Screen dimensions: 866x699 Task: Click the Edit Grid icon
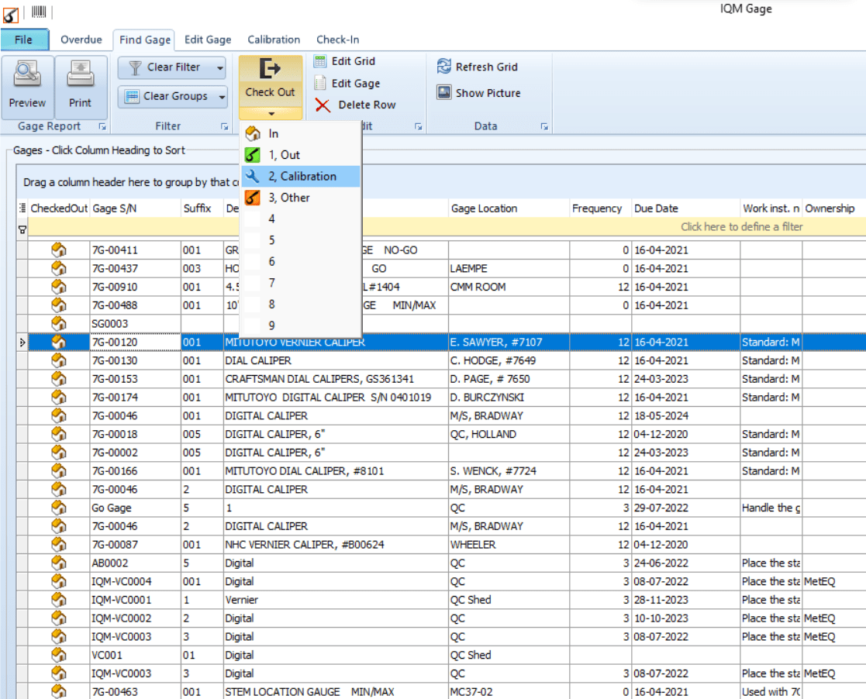click(320, 61)
